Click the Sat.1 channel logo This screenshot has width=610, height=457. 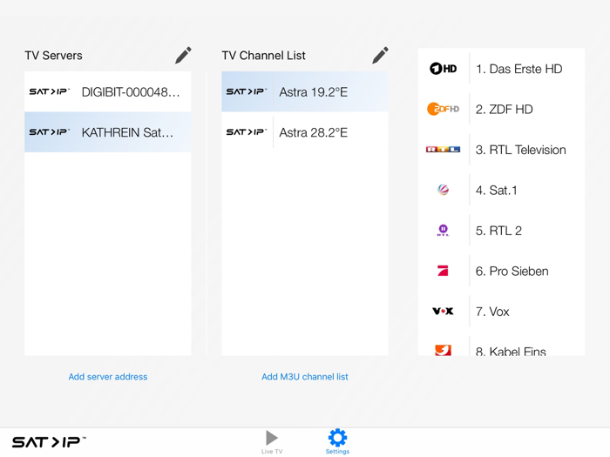coord(443,190)
